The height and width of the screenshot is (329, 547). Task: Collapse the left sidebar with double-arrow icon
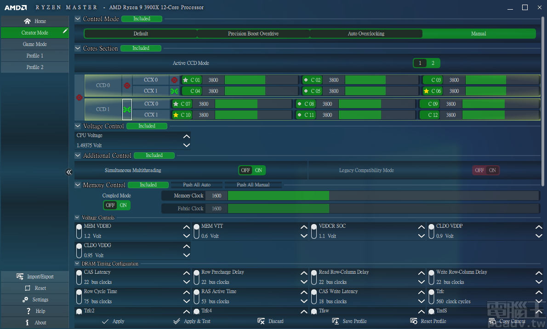click(x=69, y=172)
